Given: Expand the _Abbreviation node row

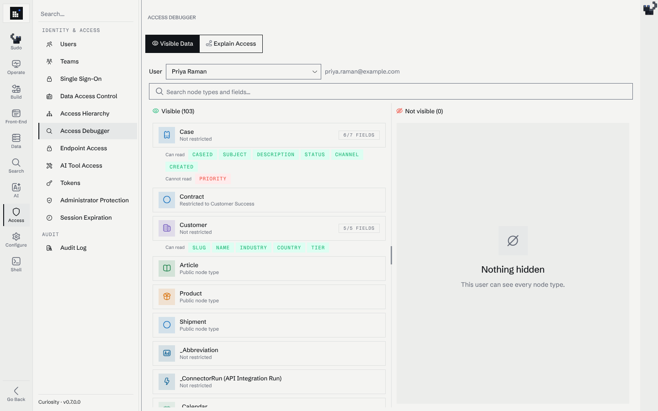Looking at the screenshot, I should click(x=269, y=353).
